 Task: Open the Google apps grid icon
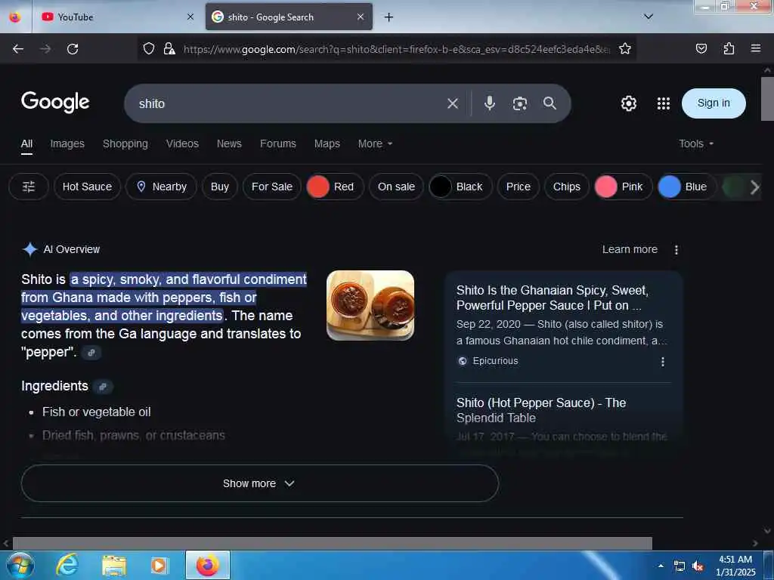pyautogui.click(x=664, y=103)
